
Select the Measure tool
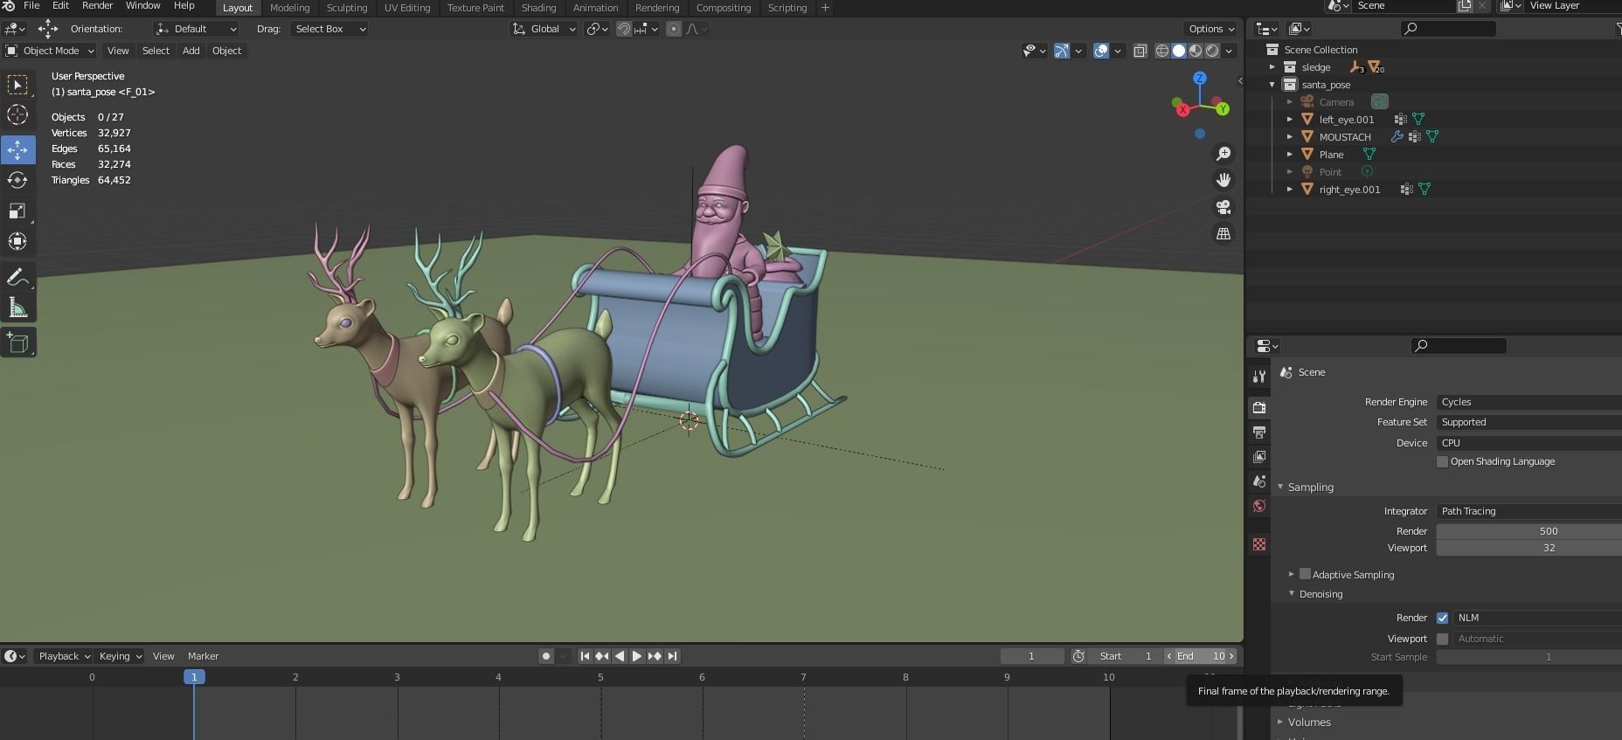(17, 308)
